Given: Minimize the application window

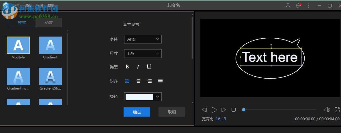Looking at the screenshot, I should tap(319, 6).
